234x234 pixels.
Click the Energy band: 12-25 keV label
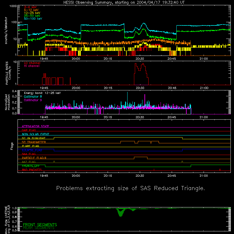pos(42,93)
